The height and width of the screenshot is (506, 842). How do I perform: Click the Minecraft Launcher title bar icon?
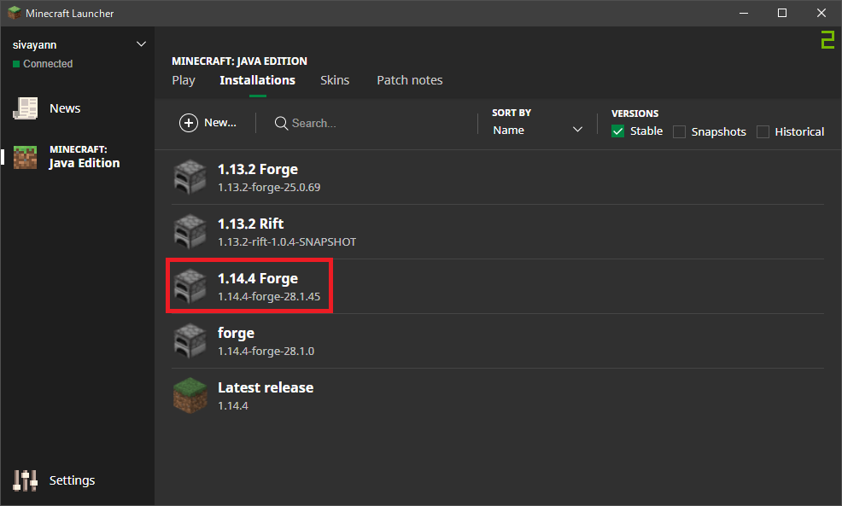pyautogui.click(x=15, y=13)
